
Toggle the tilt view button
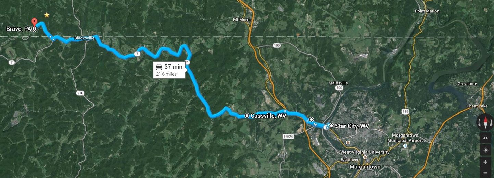tap(485, 138)
